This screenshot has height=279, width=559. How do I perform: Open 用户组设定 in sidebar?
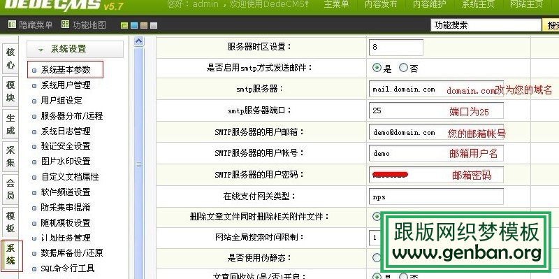[x=61, y=101]
